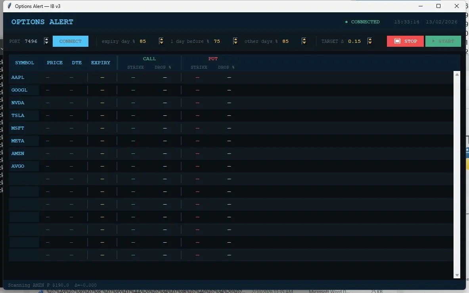Click the 1 day before % label
469x293 pixels.
click(x=190, y=41)
